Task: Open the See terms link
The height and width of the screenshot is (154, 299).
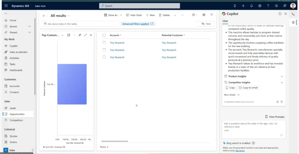Action: click(240, 150)
